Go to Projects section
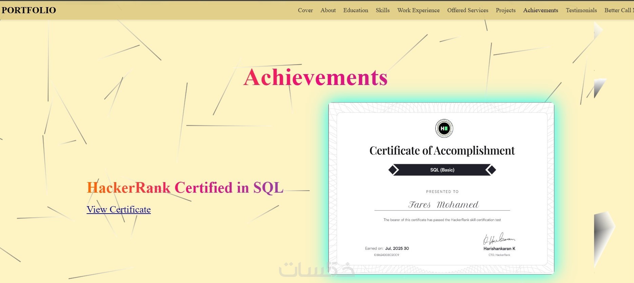Image resolution: width=634 pixels, height=283 pixels. click(506, 10)
